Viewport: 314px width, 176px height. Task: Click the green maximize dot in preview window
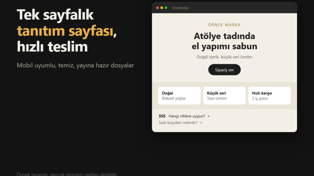pos(166,8)
